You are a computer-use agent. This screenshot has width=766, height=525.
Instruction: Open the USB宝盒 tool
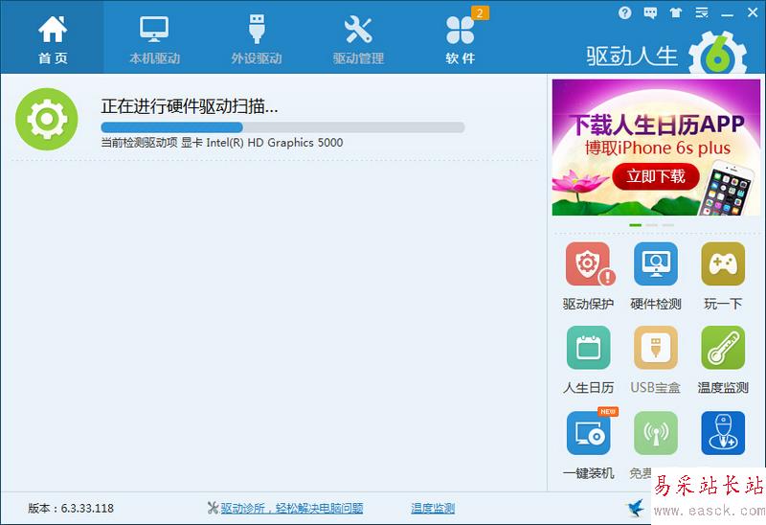(x=656, y=360)
